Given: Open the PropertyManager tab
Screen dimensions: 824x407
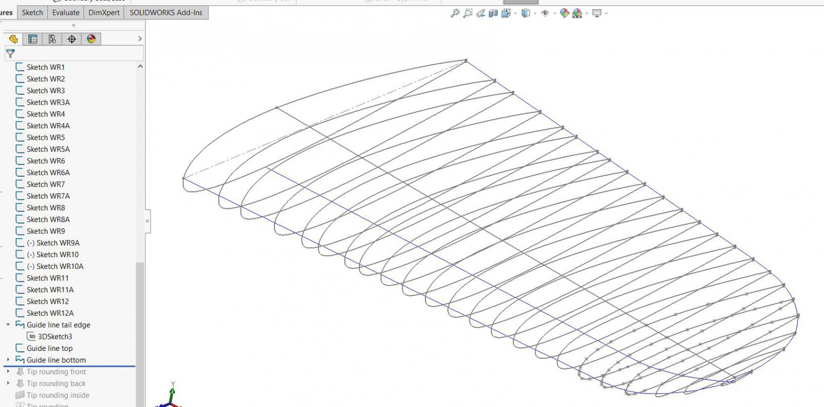Looking at the screenshot, I should pyautogui.click(x=32, y=39).
